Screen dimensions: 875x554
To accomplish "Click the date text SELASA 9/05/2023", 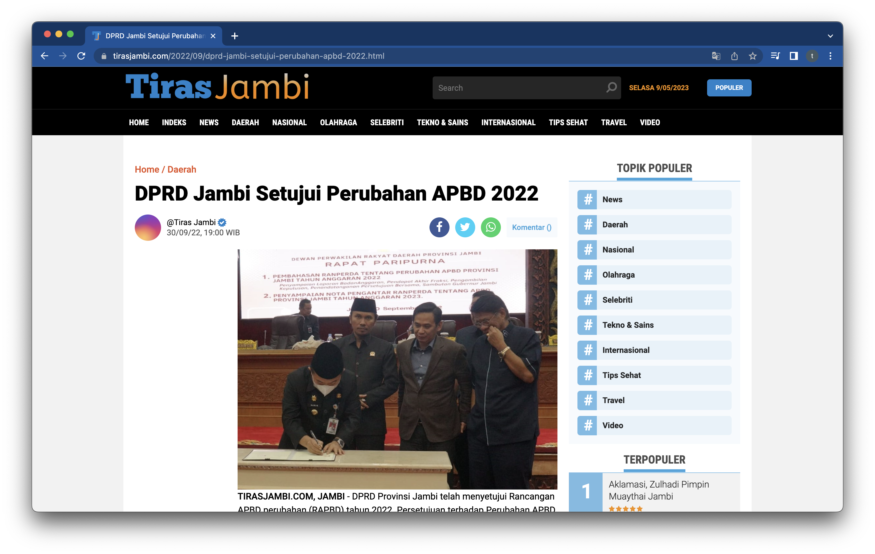I will pos(659,88).
